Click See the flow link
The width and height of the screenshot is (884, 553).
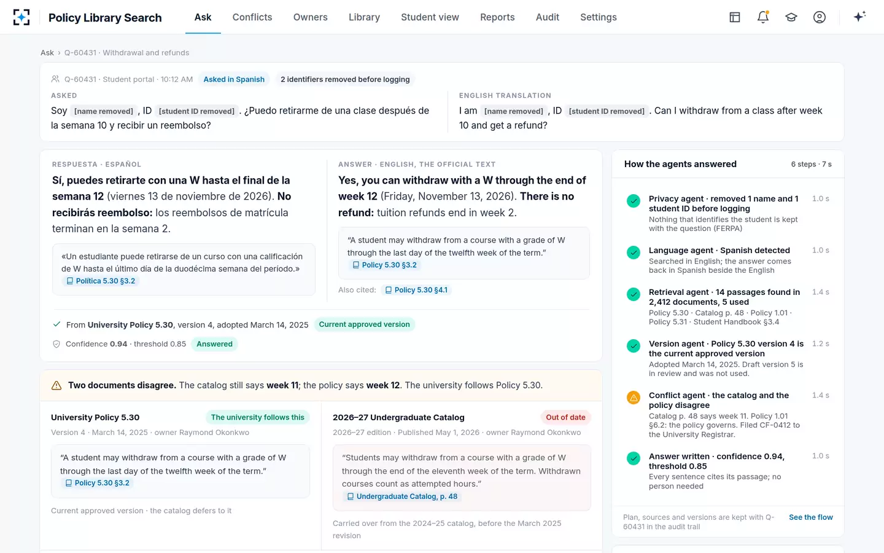click(811, 517)
